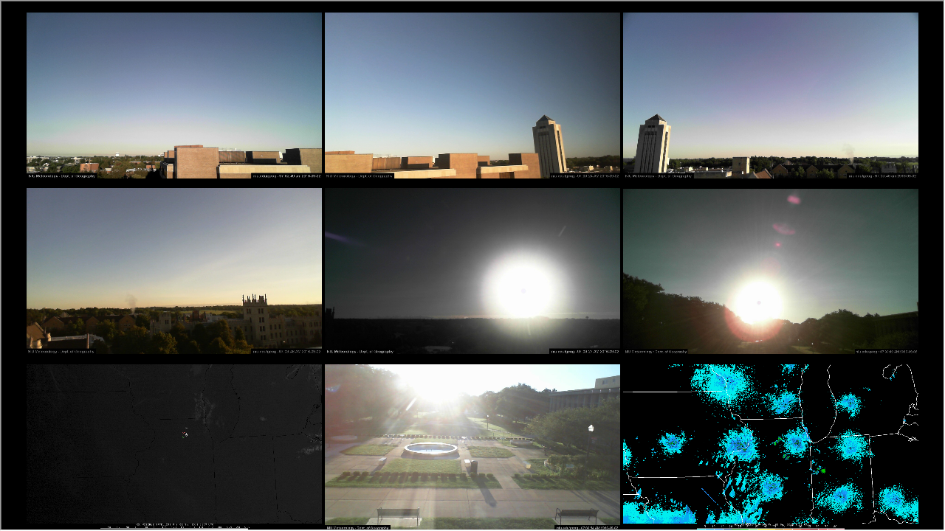Open the courtyard fountain webcam view

click(472, 442)
